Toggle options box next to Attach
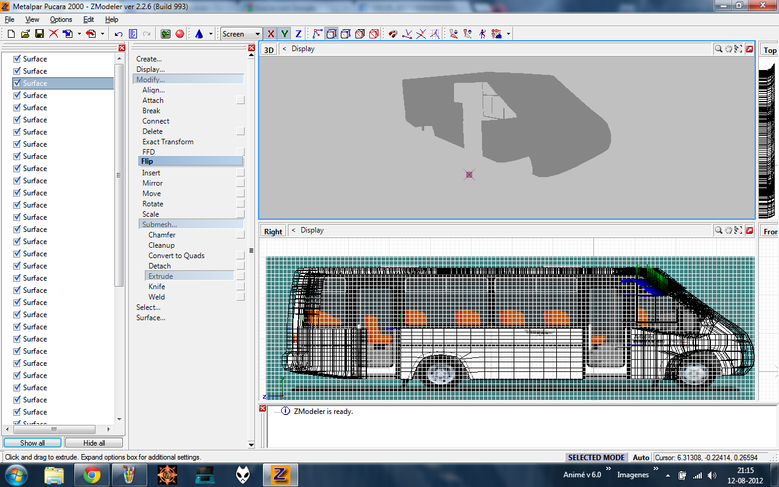The image size is (779, 487). click(240, 100)
